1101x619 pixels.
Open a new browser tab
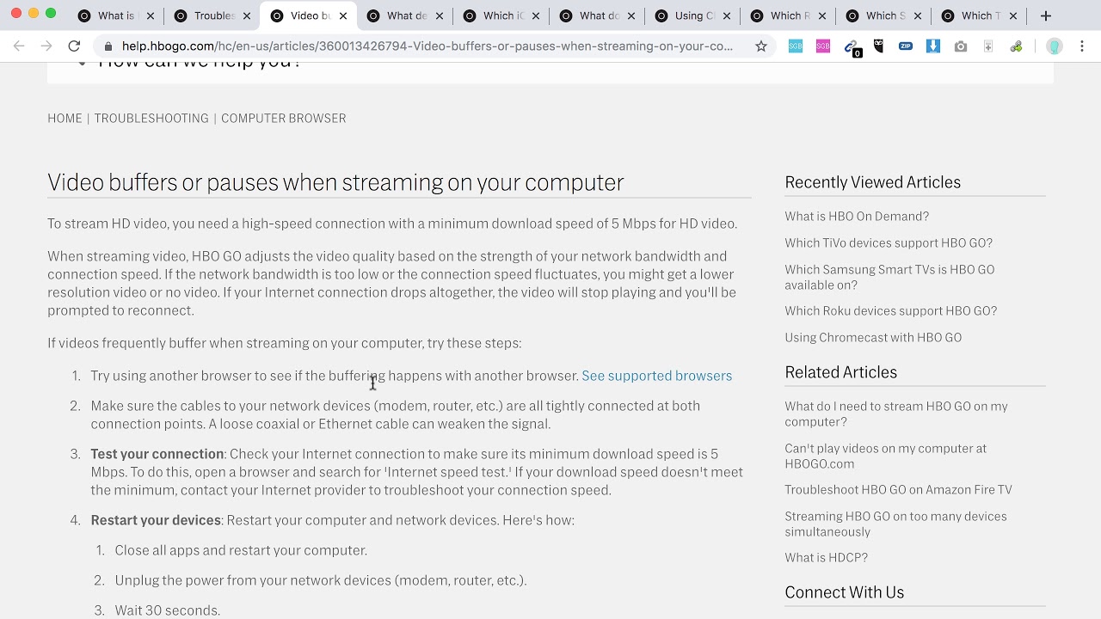pyautogui.click(x=1046, y=15)
